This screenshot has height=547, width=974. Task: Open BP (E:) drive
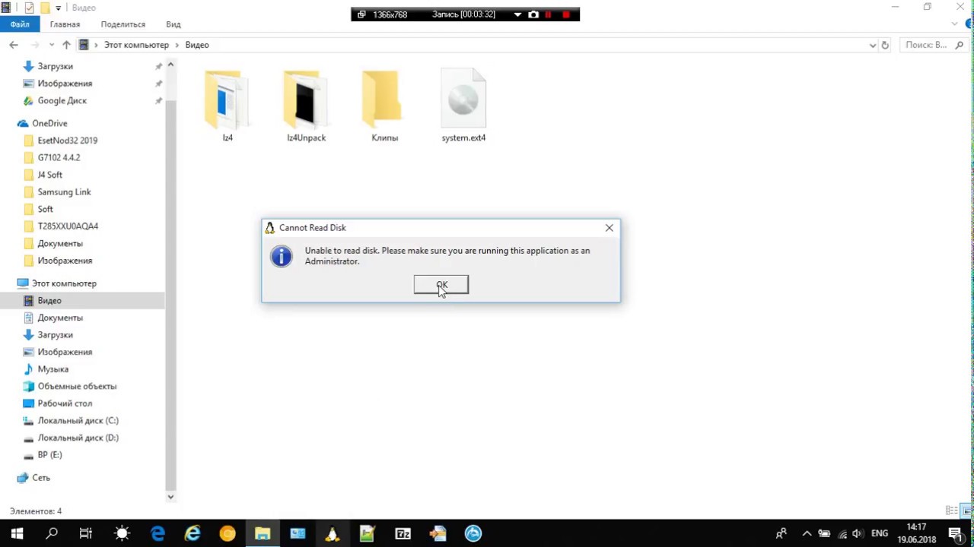[x=49, y=455]
